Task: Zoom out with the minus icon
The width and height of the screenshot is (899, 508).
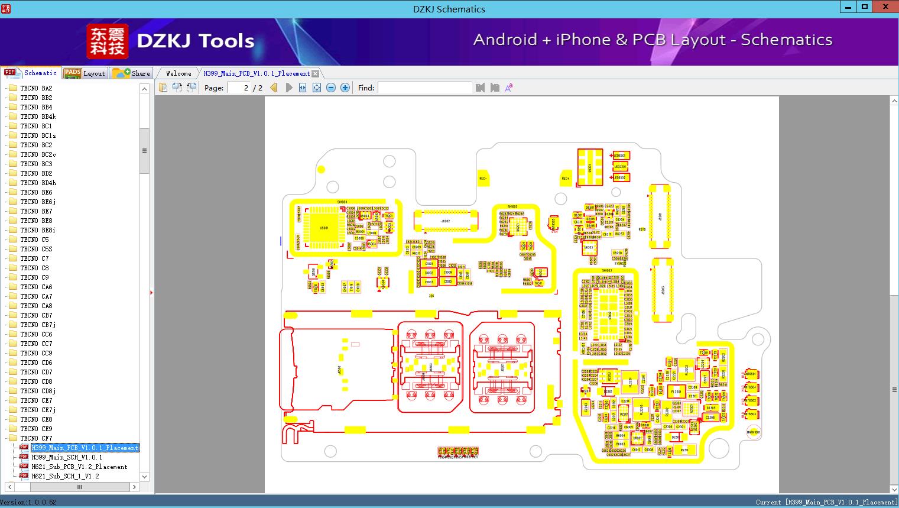Action: tap(331, 88)
